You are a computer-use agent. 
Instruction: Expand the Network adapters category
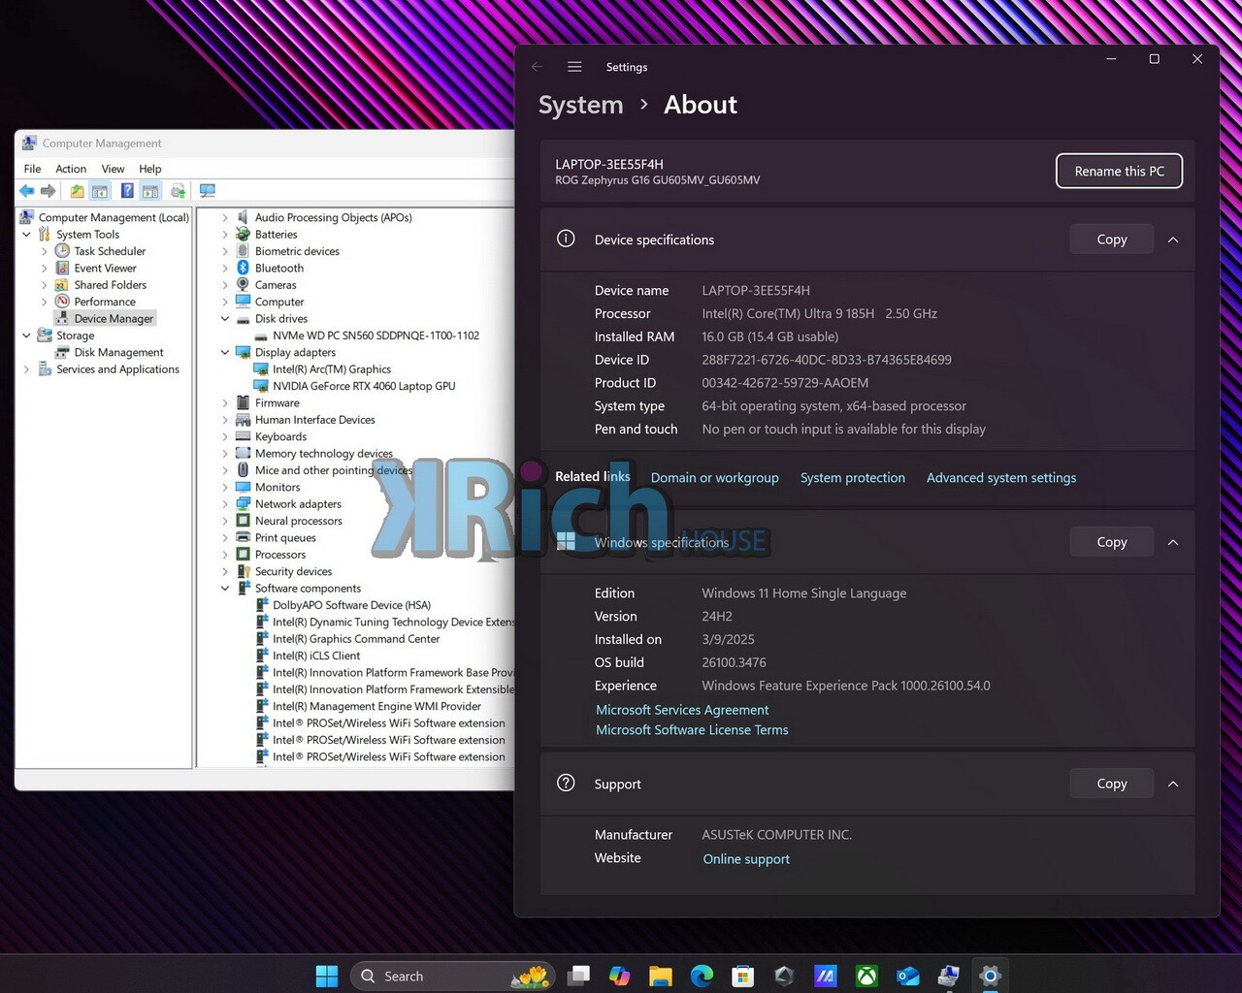[225, 504]
